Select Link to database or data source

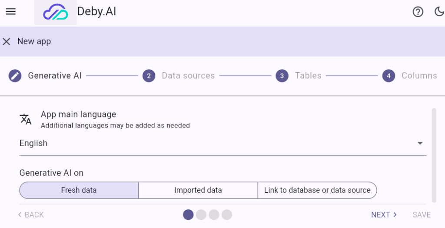(317, 190)
